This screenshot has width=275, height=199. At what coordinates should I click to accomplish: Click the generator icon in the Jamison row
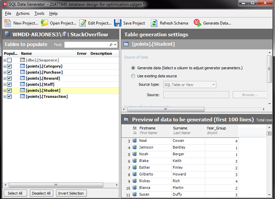[x=134, y=147]
